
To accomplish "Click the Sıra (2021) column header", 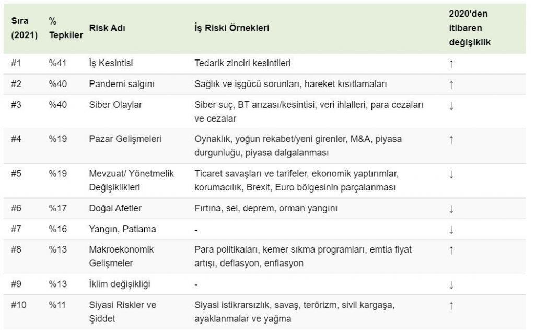I will [24, 28].
